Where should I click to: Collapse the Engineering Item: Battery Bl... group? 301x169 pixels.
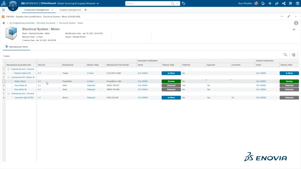[8, 77]
